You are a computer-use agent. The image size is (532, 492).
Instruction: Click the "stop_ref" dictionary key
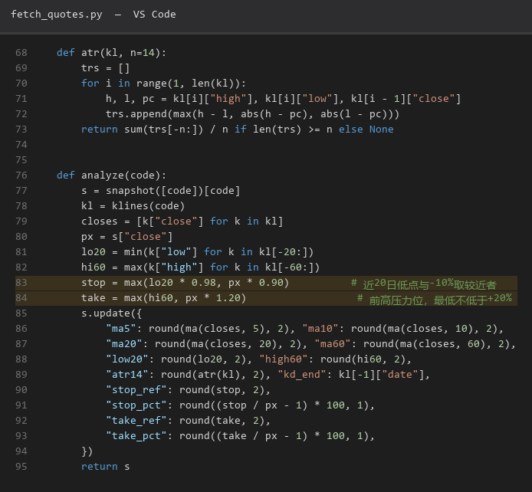136,390
